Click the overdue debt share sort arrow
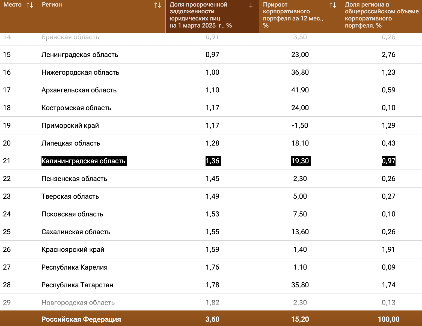This screenshot has height=326, width=422. click(251, 5)
